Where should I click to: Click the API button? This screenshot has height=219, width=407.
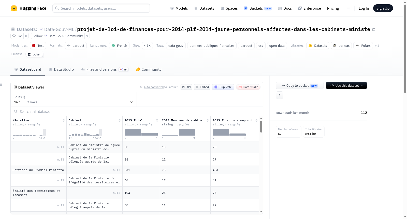tap(186, 87)
